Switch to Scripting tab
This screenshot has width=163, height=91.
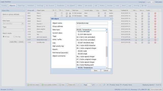pyautogui.click(x=4, y=6)
